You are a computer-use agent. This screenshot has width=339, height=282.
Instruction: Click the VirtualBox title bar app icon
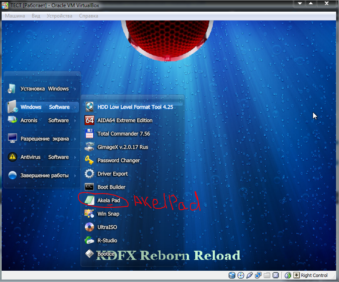pyautogui.click(x=5, y=5)
